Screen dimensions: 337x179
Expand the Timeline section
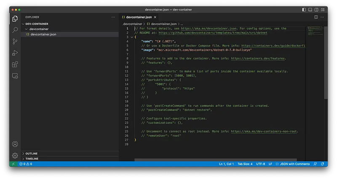point(32,158)
